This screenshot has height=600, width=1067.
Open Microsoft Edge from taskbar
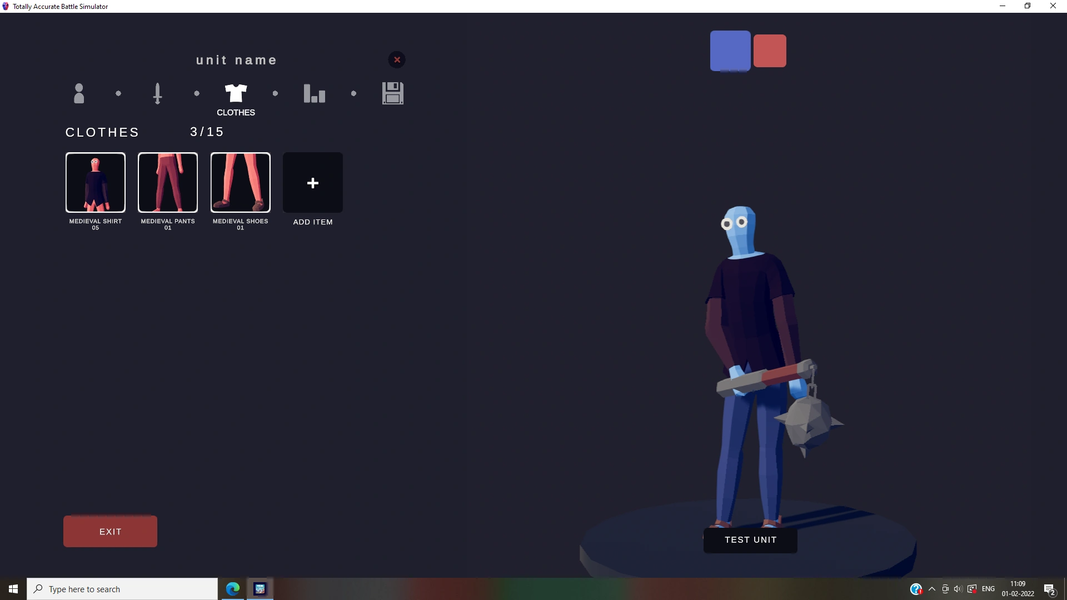click(233, 589)
